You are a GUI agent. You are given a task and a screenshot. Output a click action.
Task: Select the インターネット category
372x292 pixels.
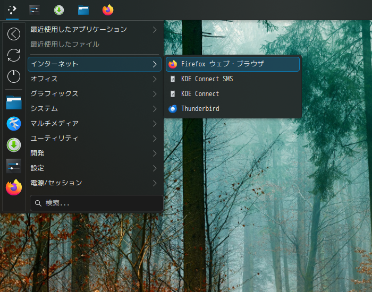pos(95,64)
